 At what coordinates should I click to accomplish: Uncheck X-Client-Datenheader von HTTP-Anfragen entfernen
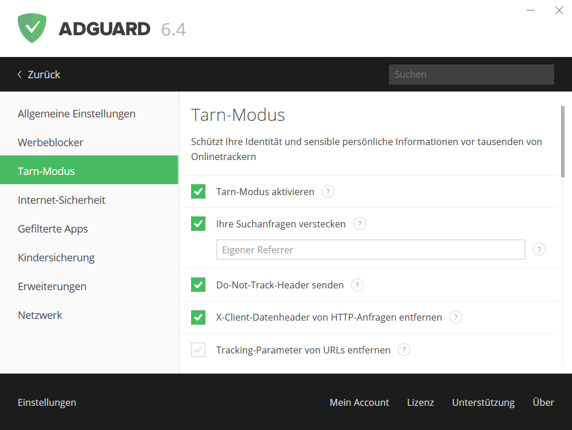198,317
